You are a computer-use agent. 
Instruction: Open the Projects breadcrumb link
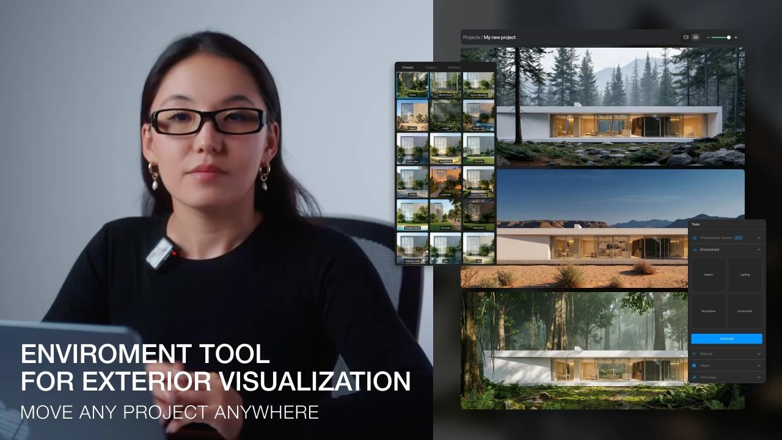click(x=471, y=37)
